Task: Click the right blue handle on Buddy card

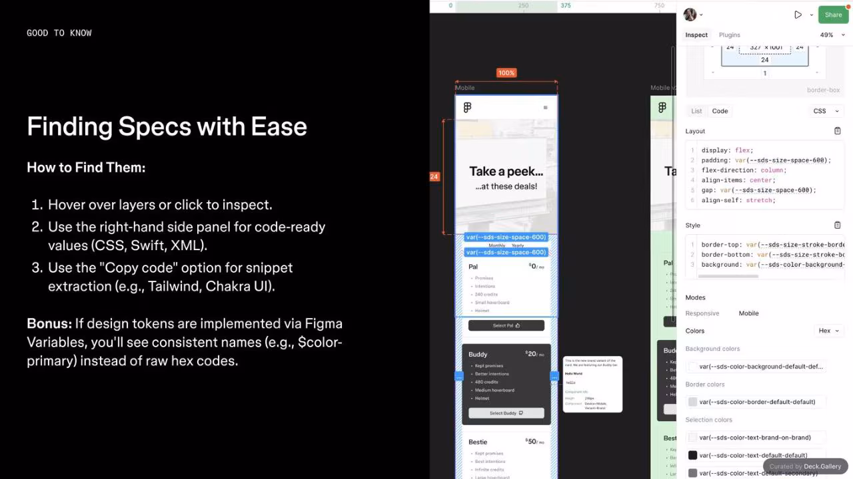Action: click(554, 377)
